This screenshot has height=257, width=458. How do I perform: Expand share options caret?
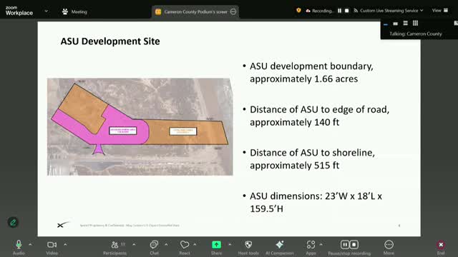tap(230, 244)
